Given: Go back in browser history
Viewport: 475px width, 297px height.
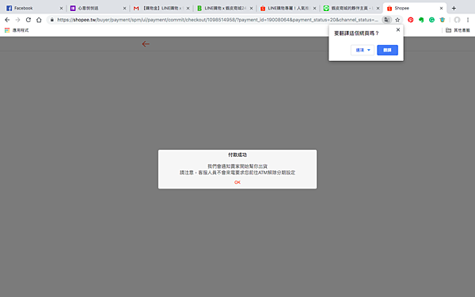Looking at the screenshot, I should [7, 20].
